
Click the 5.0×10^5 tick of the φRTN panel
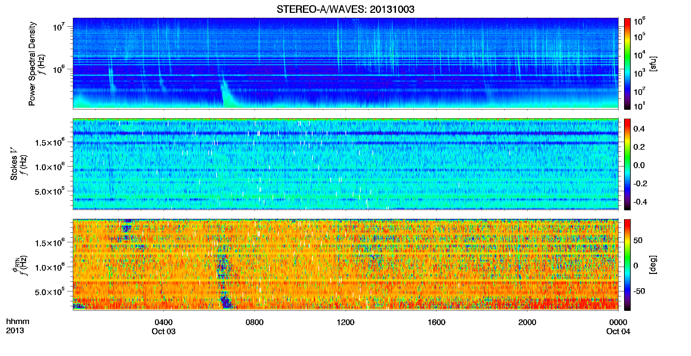pyautogui.click(x=50, y=292)
